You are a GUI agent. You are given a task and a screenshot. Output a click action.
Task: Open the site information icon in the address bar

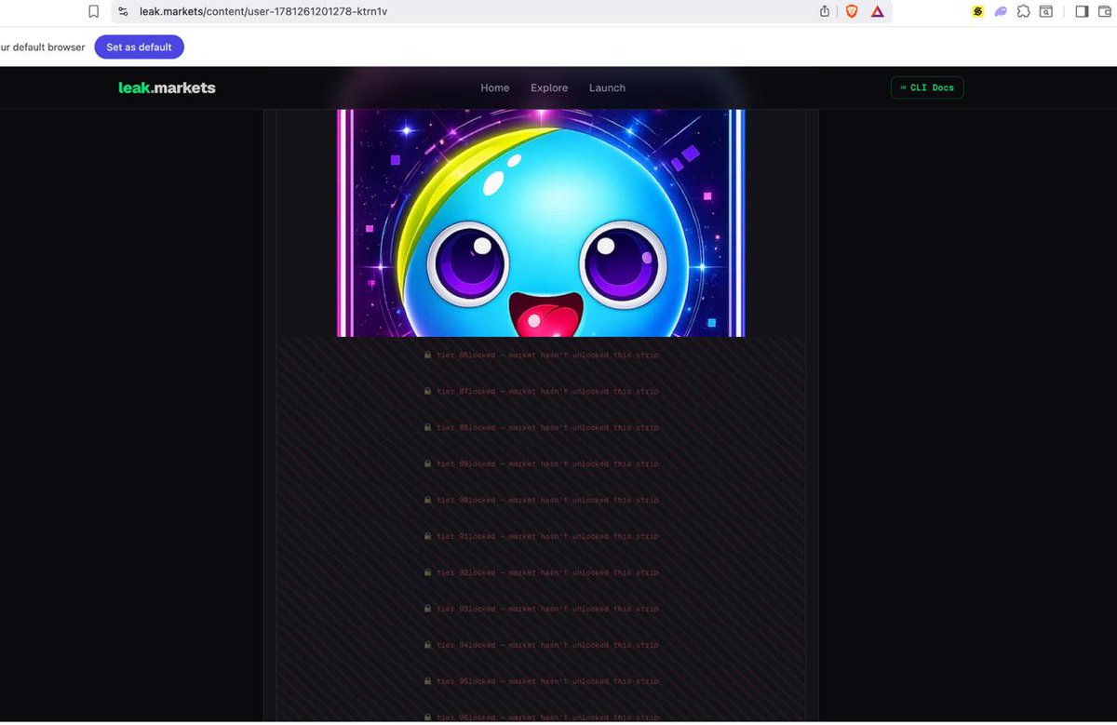point(124,11)
